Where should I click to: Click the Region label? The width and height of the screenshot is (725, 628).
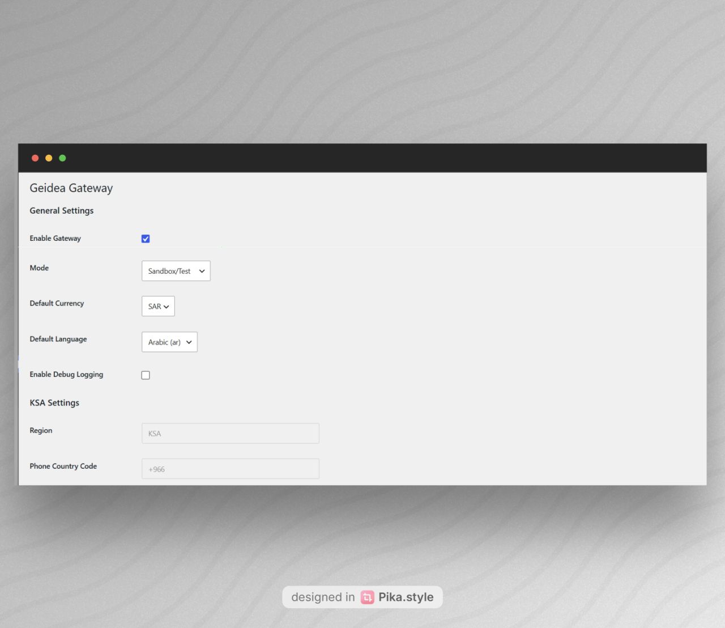click(x=41, y=430)
